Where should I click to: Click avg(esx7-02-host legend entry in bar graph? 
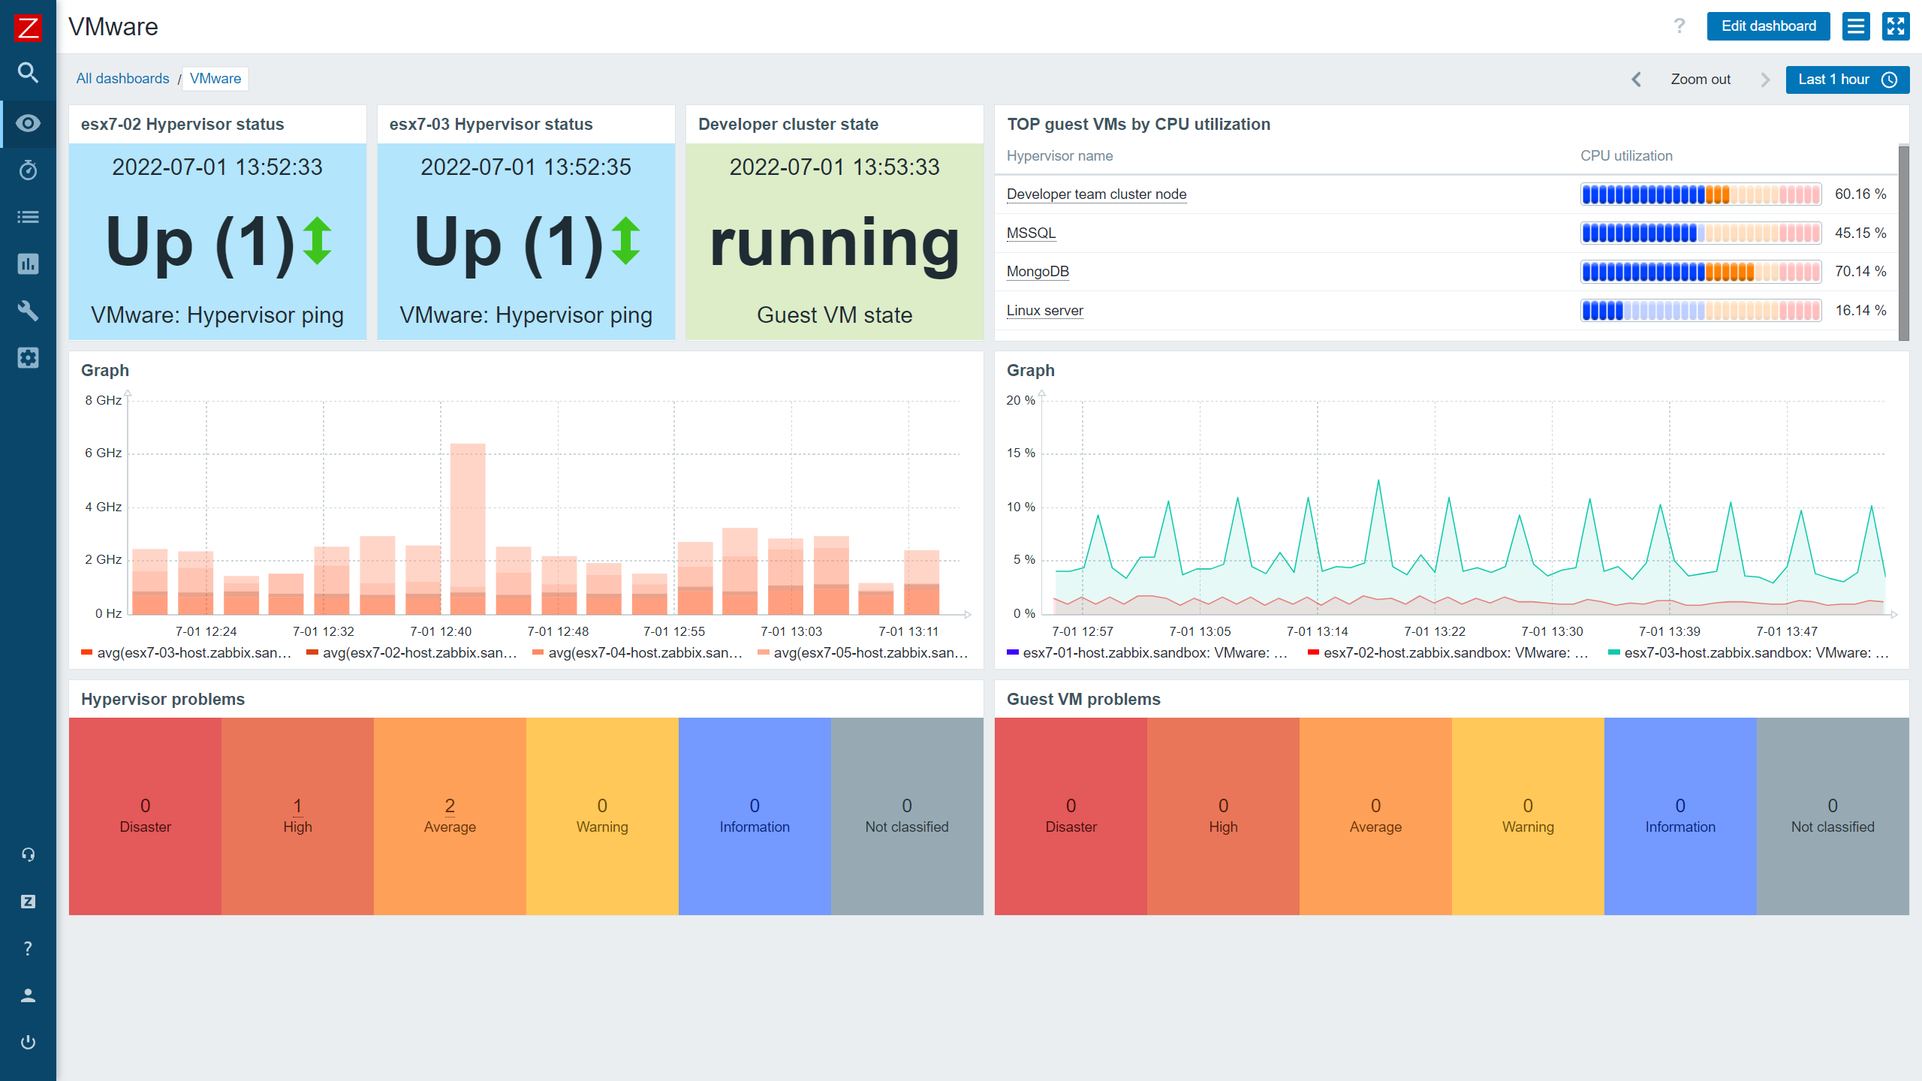click(x=412, y=653)
